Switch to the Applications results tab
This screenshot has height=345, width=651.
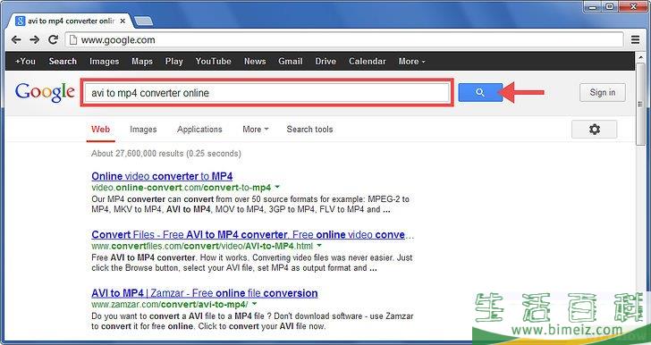(x=199, y=130)
